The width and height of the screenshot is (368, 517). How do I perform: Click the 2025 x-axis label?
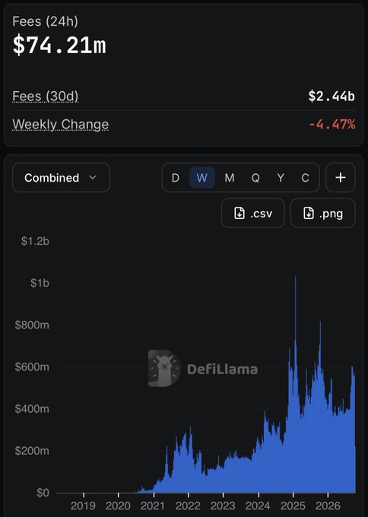[x=293, y=506]
